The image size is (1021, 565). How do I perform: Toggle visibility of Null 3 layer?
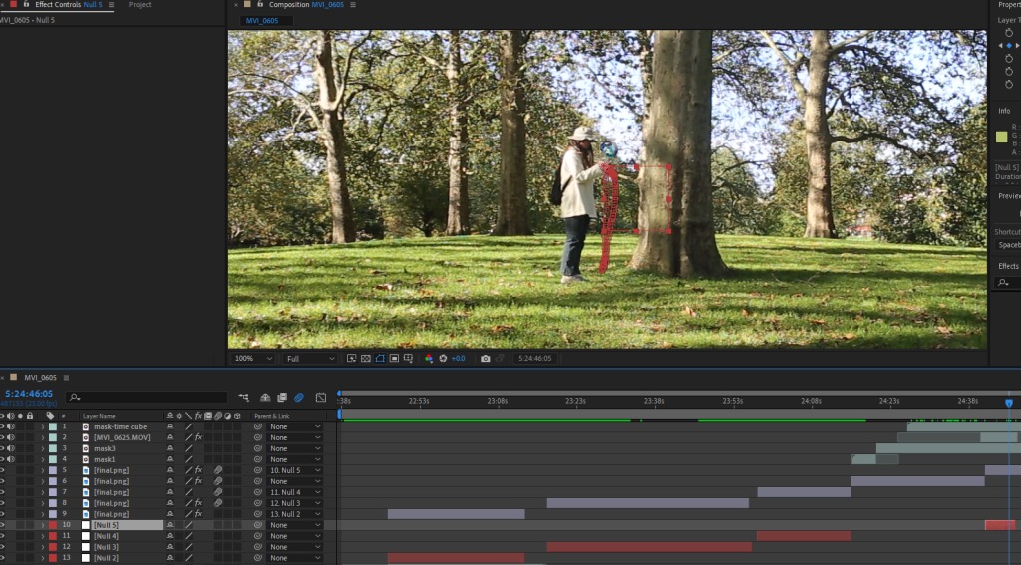[x=2, y=547]
